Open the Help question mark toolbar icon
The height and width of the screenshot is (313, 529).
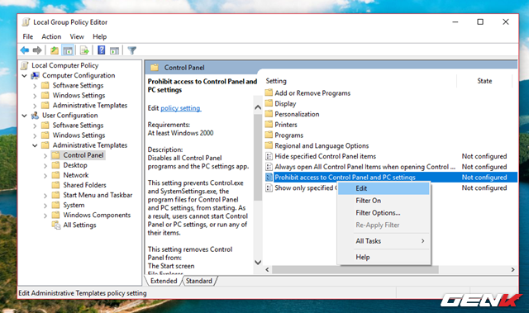(101, 50)
